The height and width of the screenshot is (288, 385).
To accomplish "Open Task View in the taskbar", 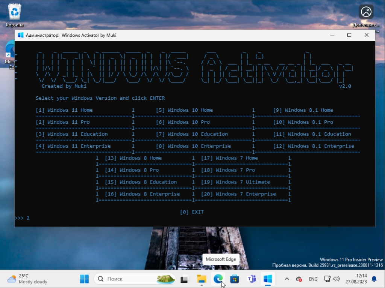I will click(184, 279).
